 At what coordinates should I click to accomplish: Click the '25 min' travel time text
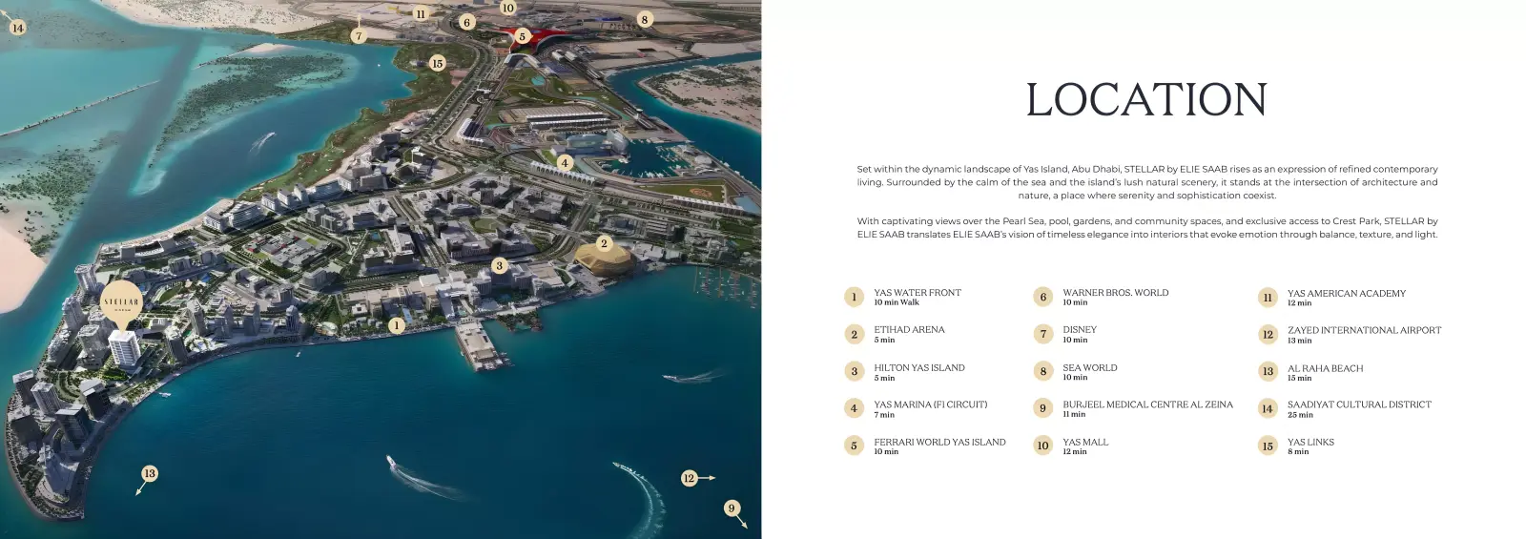[x=1300, y=415]
